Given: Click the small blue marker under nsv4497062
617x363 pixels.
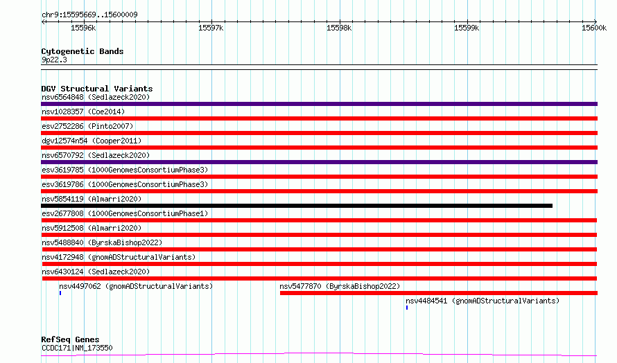Looking at the screenshot, I should point(60,293).
